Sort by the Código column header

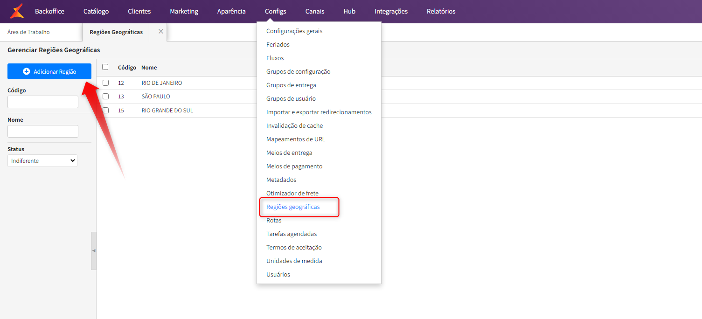pos(127,68)
